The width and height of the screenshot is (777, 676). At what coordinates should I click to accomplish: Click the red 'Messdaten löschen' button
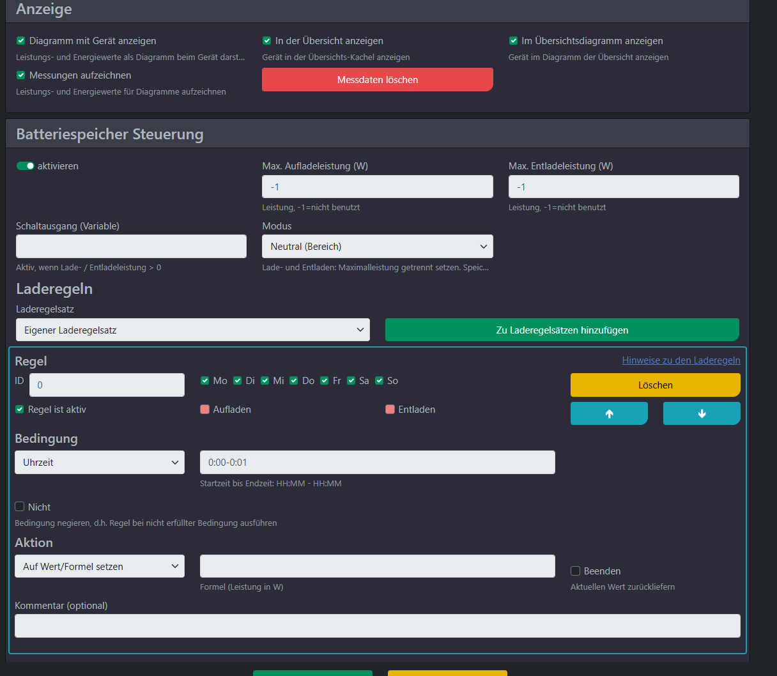click(x=377, y=80)
